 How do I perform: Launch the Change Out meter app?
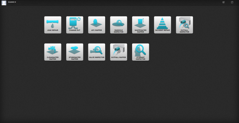[x=75, y=25]
